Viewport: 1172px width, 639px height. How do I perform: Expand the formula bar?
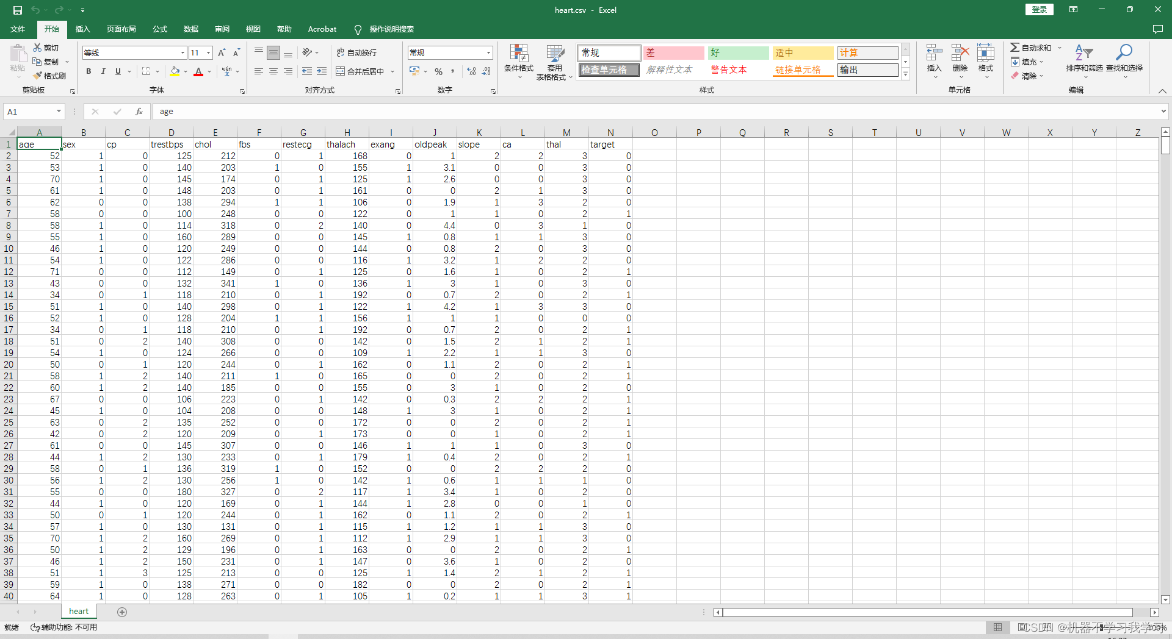coord(1163,112)
